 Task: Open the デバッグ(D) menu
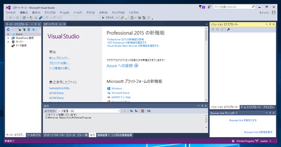click(50, 13)
